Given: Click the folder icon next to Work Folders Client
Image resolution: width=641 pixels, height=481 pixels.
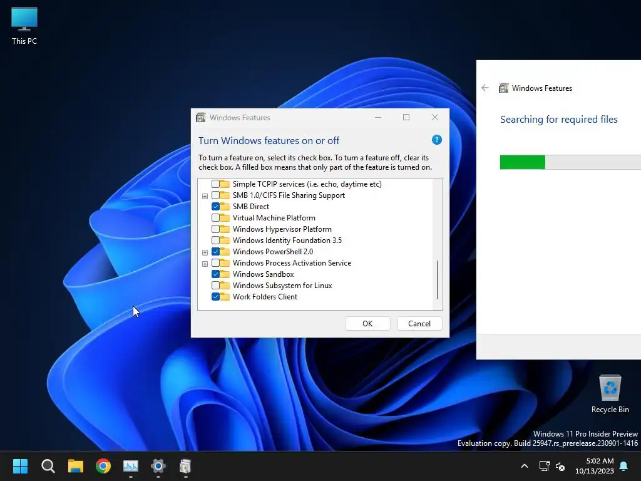Looking at the screenshot, I should [x=225, y=296].
